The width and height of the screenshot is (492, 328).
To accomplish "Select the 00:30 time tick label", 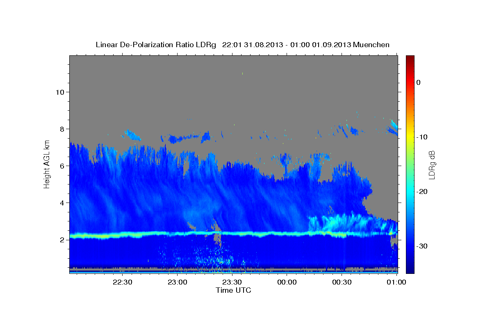I will [342, 282].
